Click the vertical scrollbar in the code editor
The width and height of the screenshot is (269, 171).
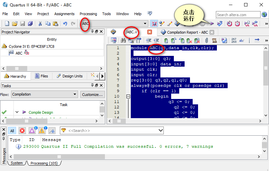pos(266,68)
